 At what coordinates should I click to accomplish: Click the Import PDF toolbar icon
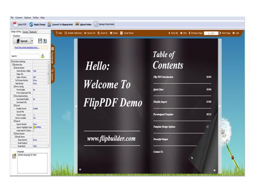coord(15,24)
